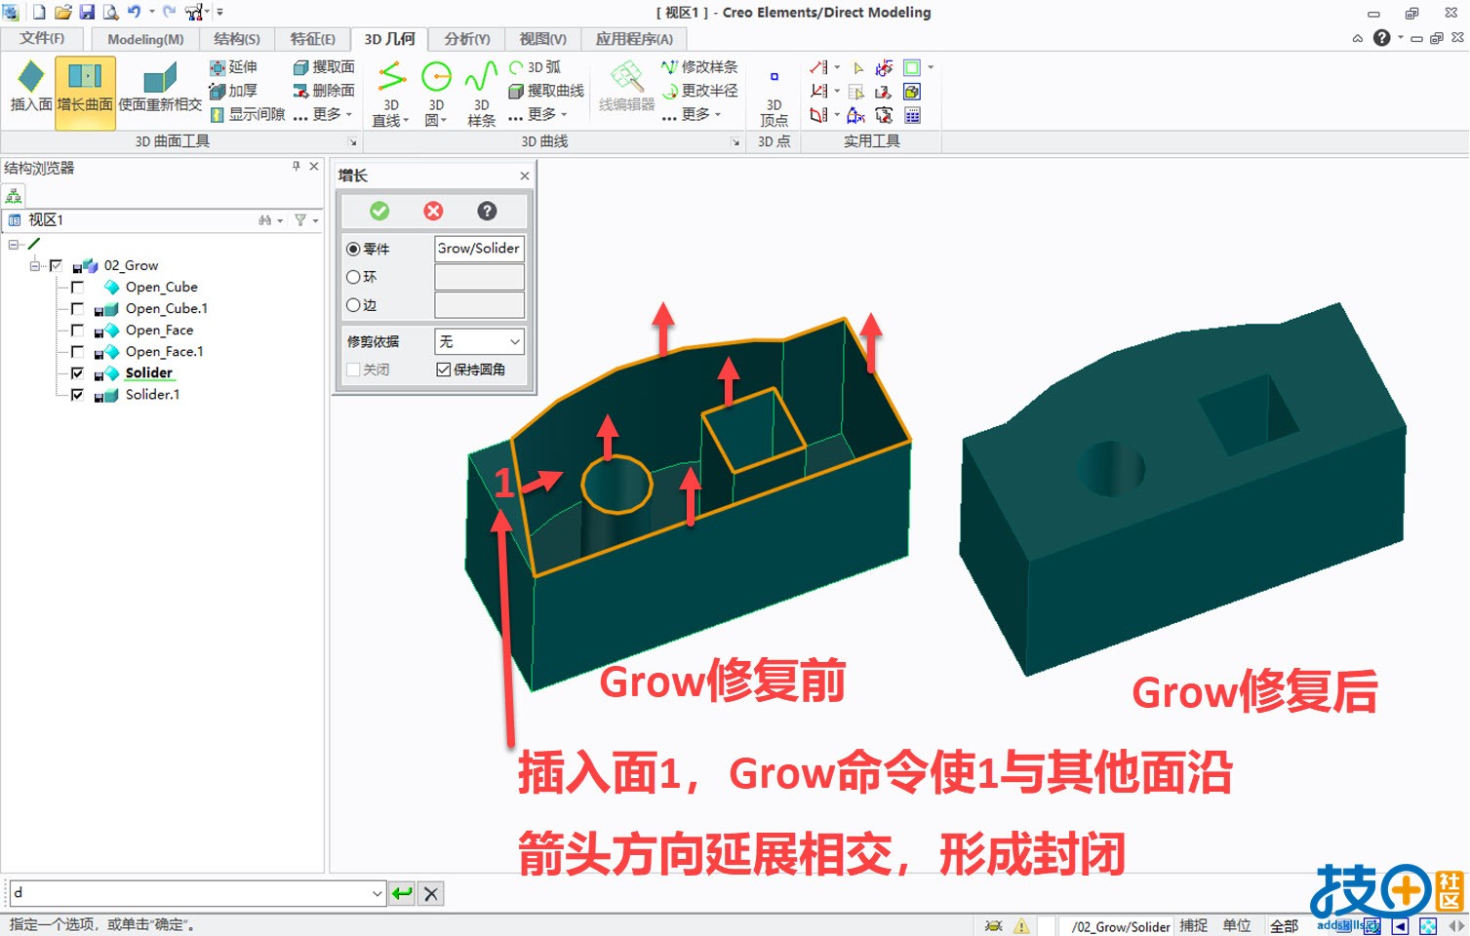This screenshot has height=936, width=1470.
Task: Open the 修剪依据 dropdown showing 无
Action: [x=479, y=341]
